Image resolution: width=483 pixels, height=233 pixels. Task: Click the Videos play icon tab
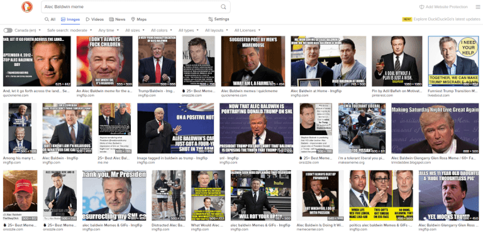tap(88, 19)
